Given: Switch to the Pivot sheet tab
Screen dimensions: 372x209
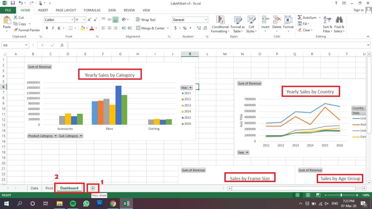Looking at the screenshot, I should point(49,188).
